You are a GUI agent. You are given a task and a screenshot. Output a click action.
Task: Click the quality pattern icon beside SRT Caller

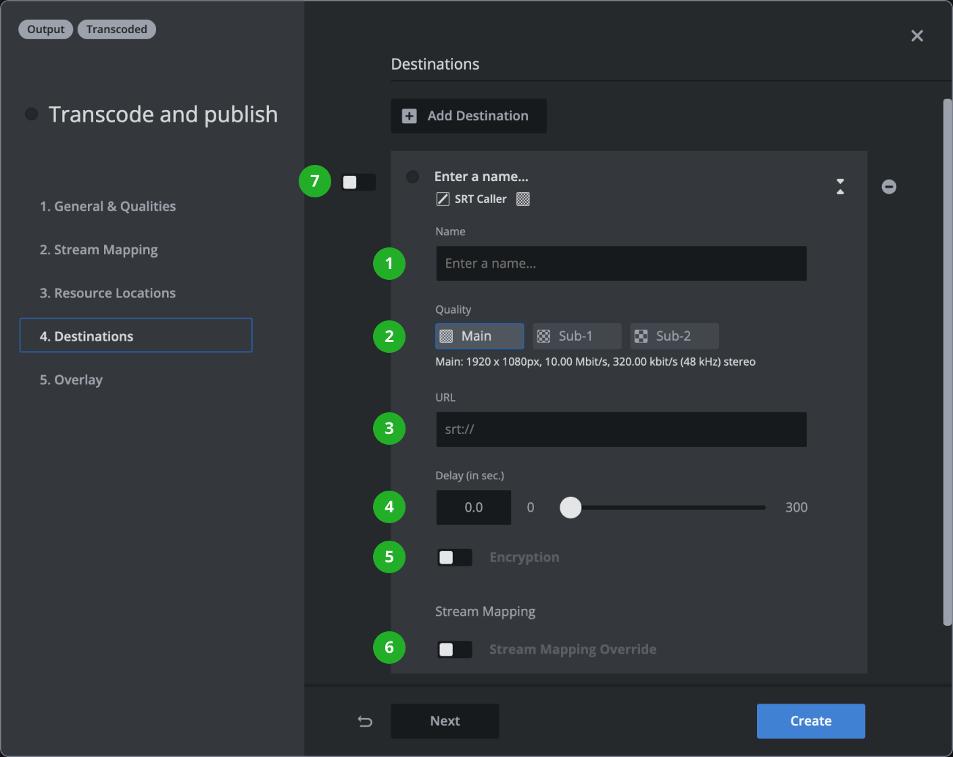[522, 199]
